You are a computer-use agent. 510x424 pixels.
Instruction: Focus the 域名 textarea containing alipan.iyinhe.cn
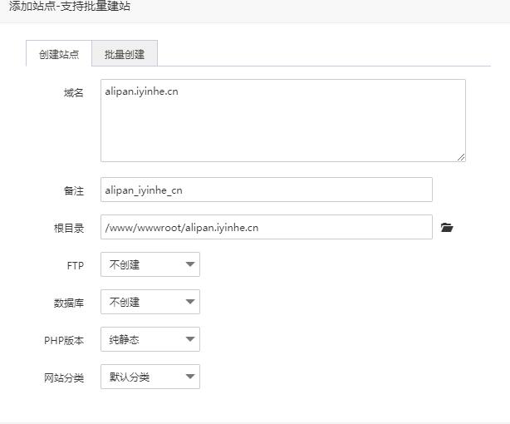tap(282, 121)
